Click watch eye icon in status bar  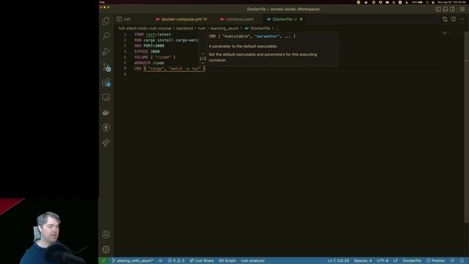point(160,261)
